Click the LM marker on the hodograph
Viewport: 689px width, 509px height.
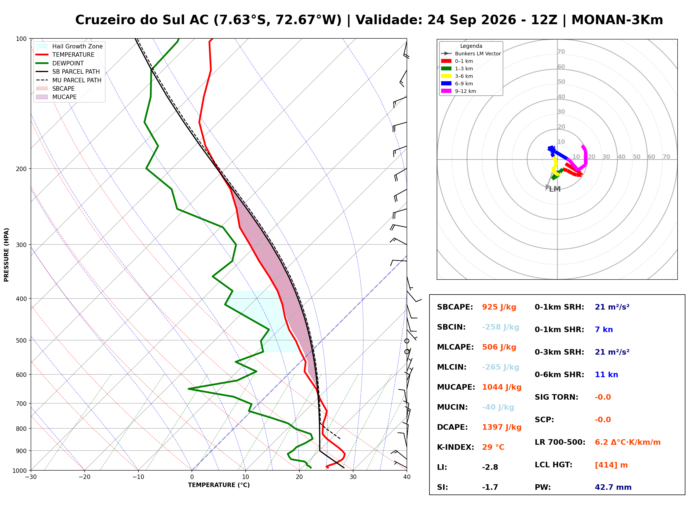[554, 189]
